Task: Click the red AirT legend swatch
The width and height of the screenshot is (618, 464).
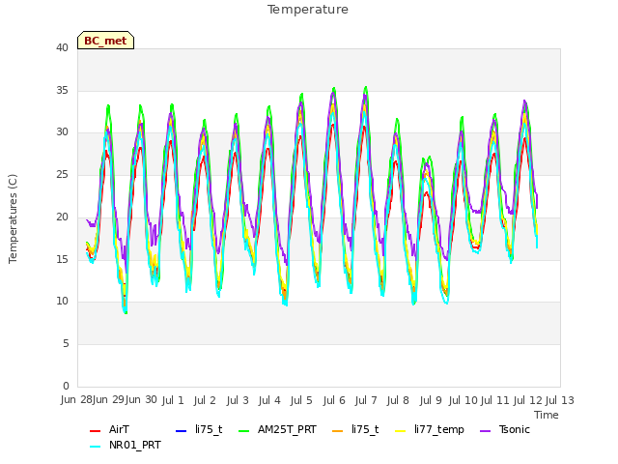Action: pyautogui.click(x=96, y=430)
